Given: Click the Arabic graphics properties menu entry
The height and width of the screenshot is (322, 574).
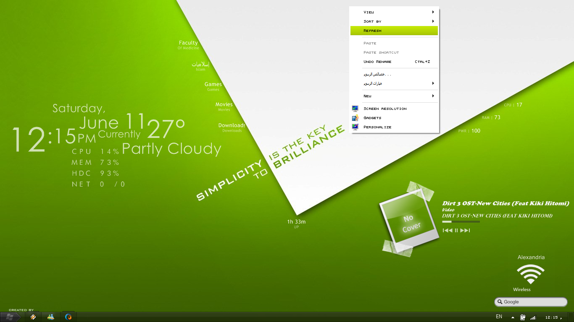Looking at the screenshot, I should tap(394, 74).
